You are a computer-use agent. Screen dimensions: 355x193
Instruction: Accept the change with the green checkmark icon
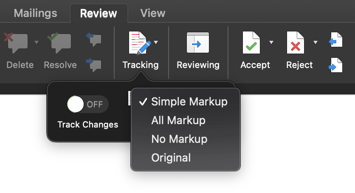click(251, 43)
